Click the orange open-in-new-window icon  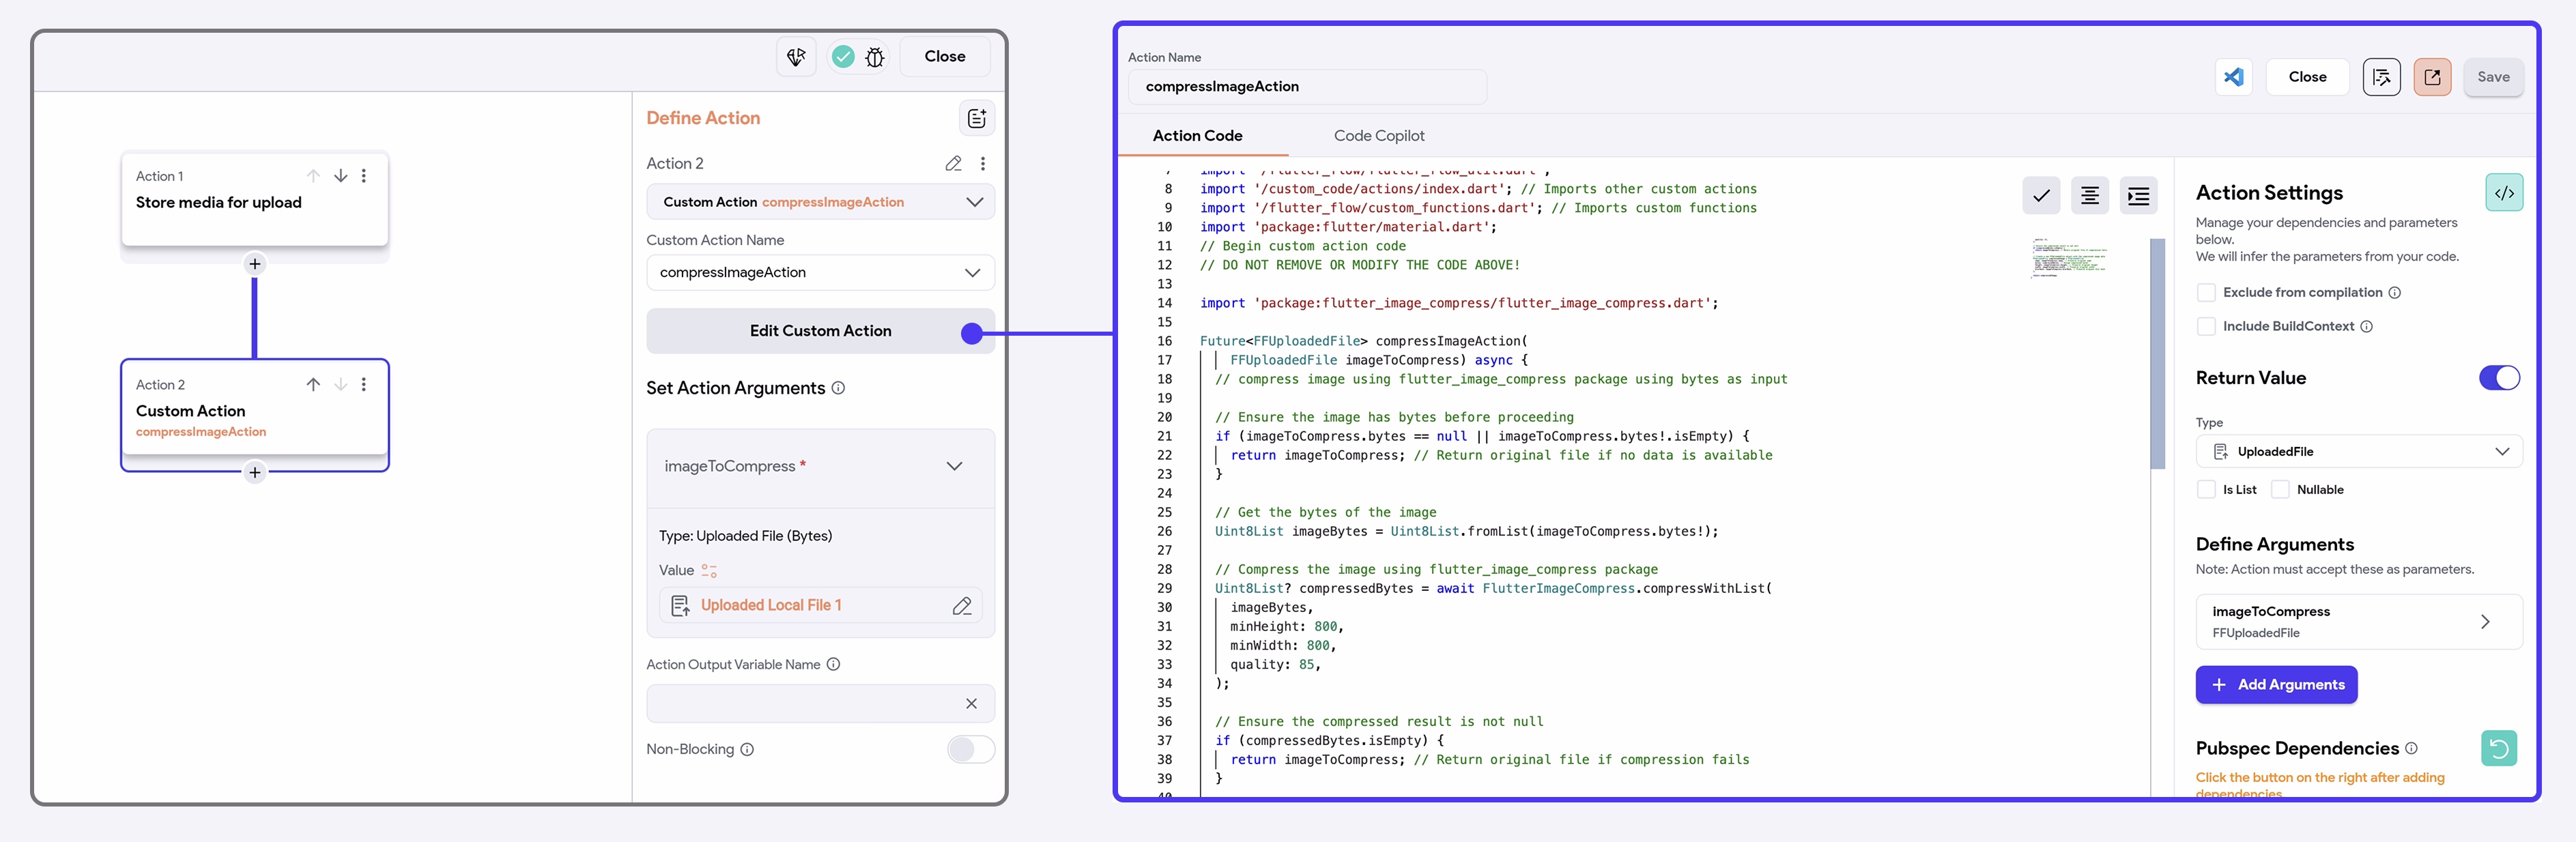(2432, 77)
